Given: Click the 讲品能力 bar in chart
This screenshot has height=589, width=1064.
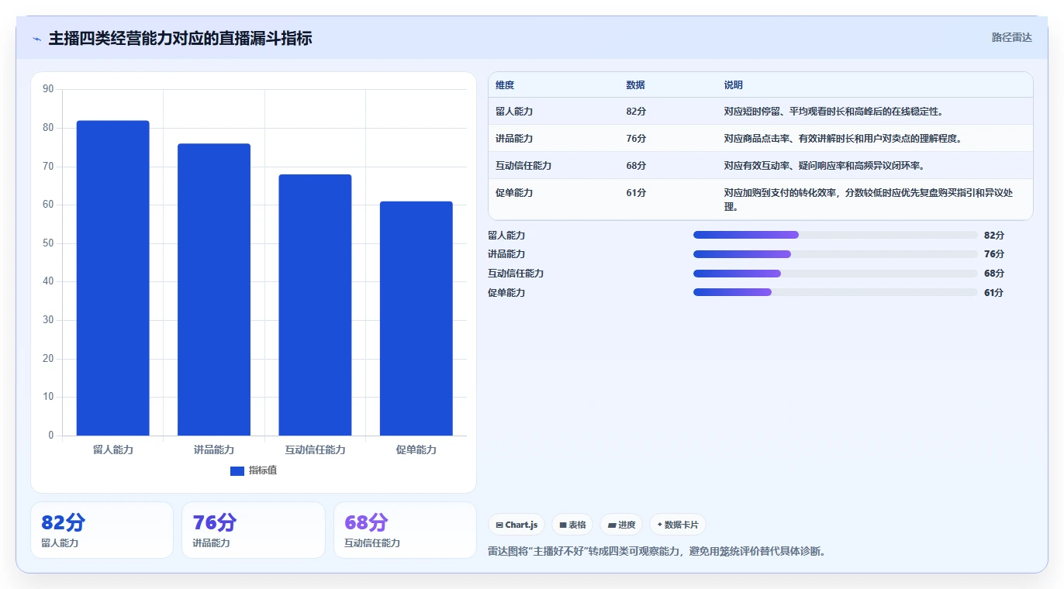Looking at the screenshot, I should pos(214,290).
